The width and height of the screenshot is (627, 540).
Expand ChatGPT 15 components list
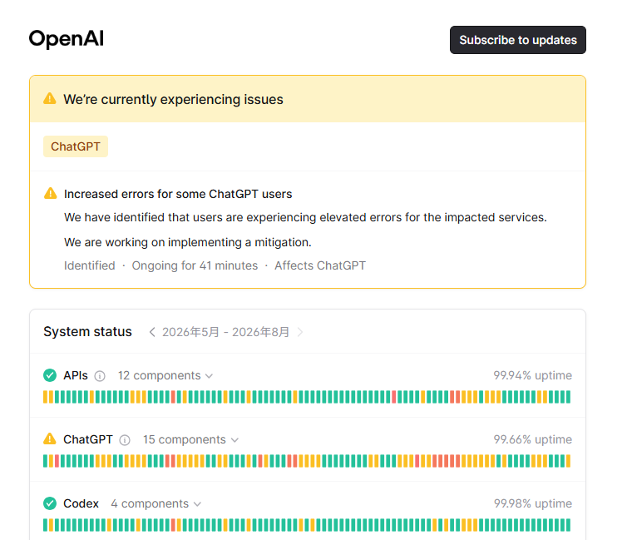(x=190, y=439)
